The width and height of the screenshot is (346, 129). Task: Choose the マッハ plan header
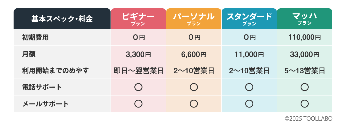coord(305,19)
